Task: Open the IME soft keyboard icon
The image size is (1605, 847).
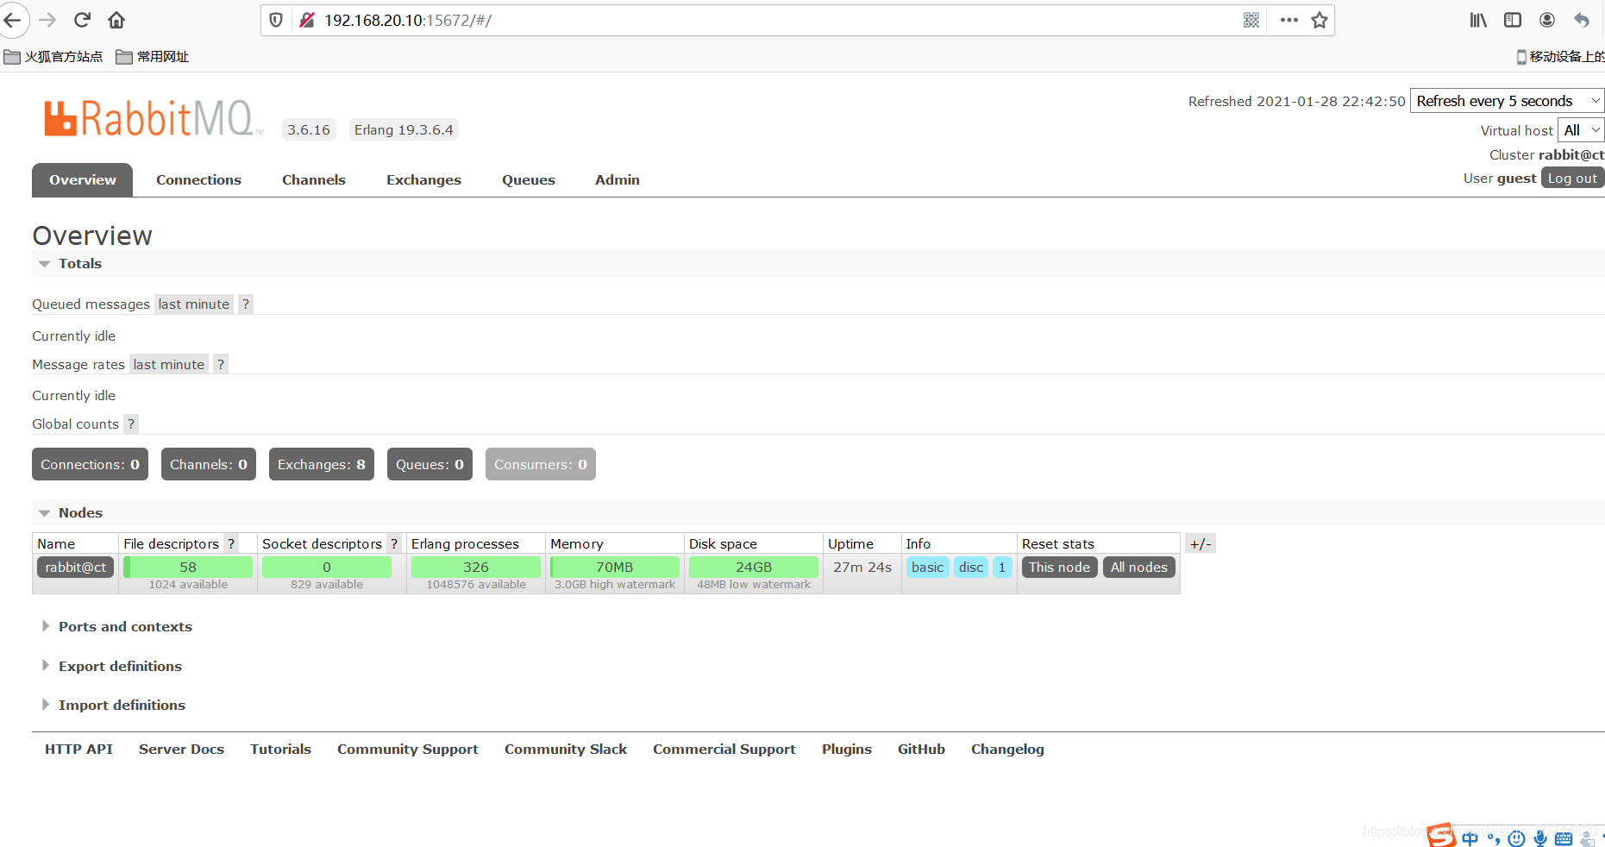Action: tap(1564, 838)
